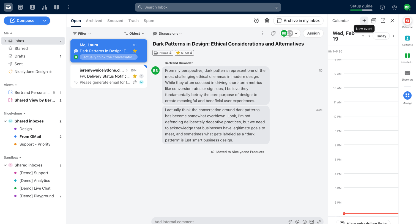Image resolution: width=416 pixels, height=224 pixels.
Task: Click Archive in my inbox button
Action: 298,21
